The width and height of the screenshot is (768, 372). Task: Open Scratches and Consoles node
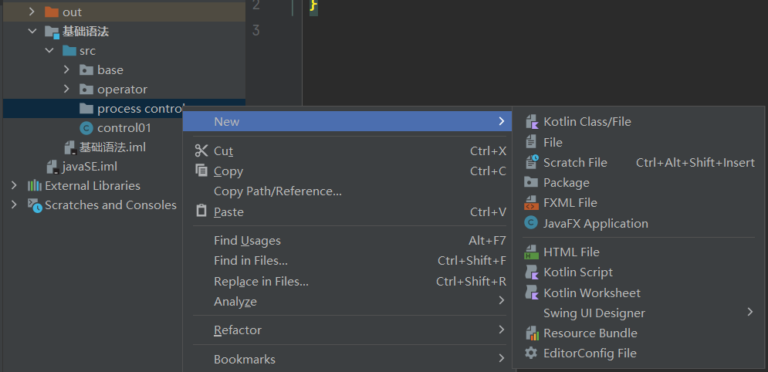pyautogui.click(x=14, y=205)
